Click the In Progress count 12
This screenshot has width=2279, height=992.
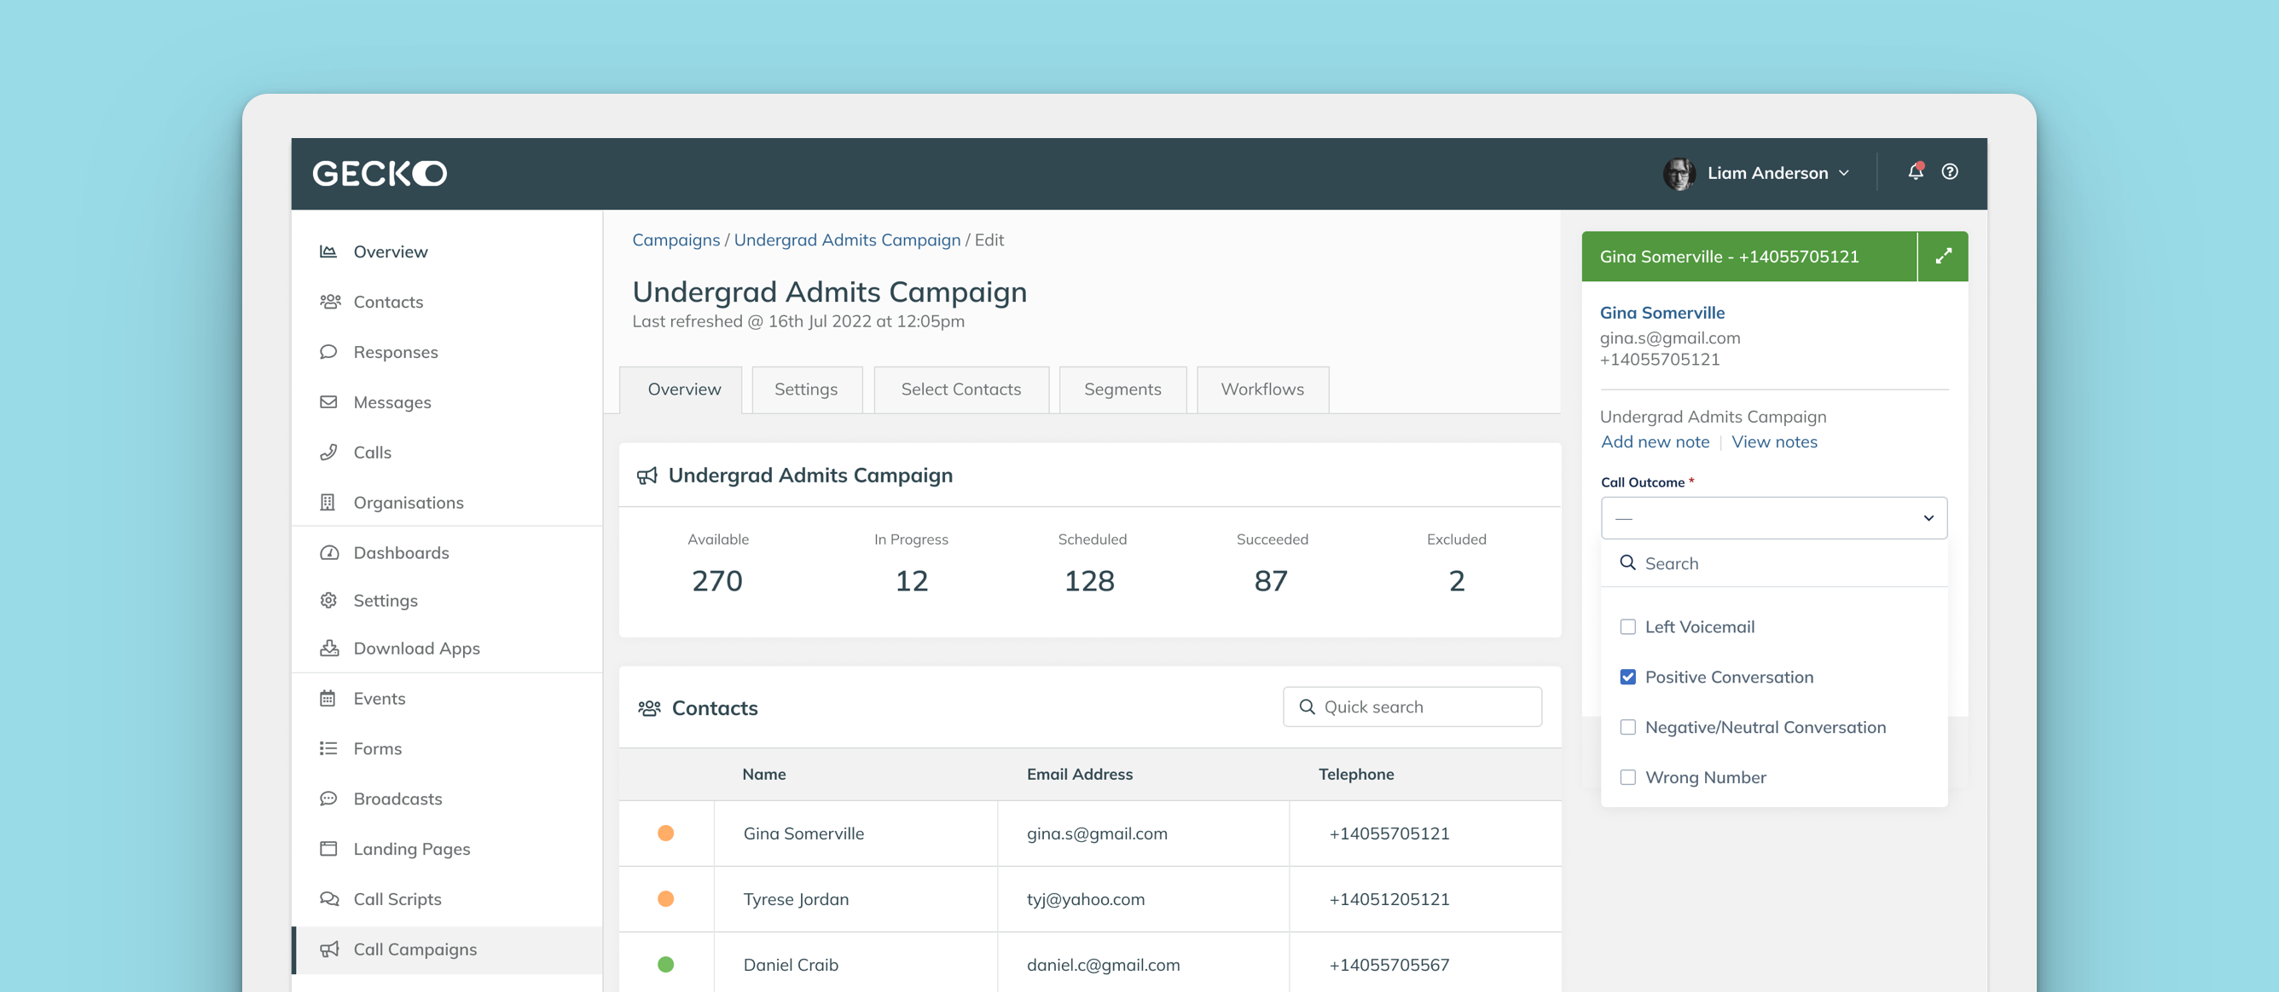coord(911,581)
